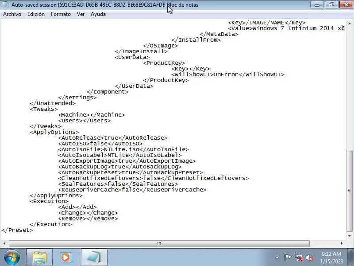Select the Notepad taskbar button
The width and height of the screenshot is (354, 266).
(x=94, y=258)
